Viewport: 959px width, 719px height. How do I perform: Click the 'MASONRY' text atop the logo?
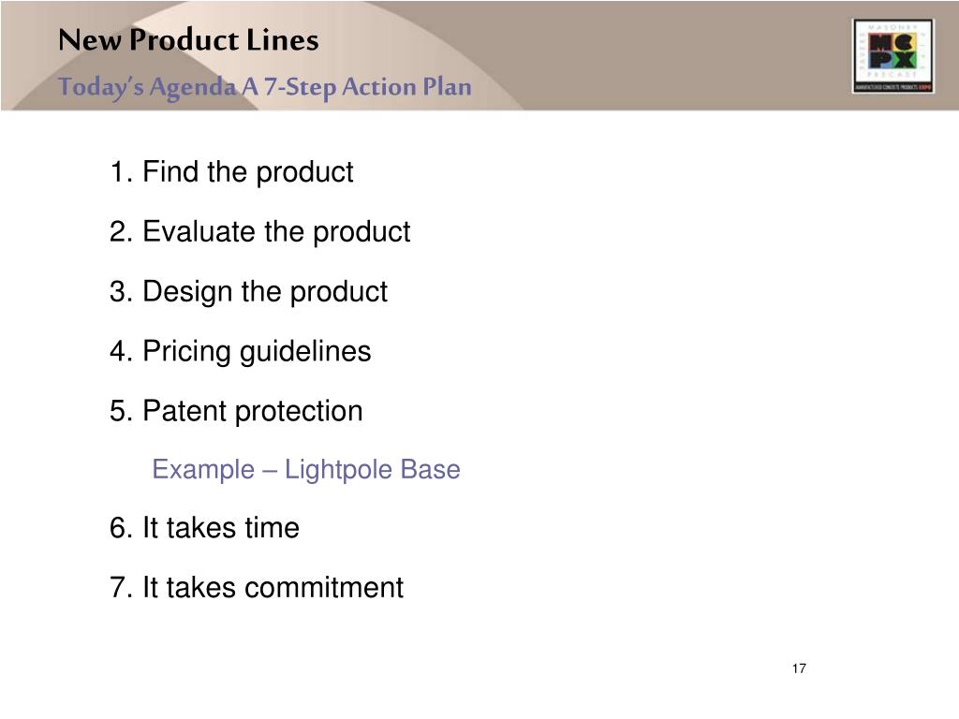click(893, 27)
